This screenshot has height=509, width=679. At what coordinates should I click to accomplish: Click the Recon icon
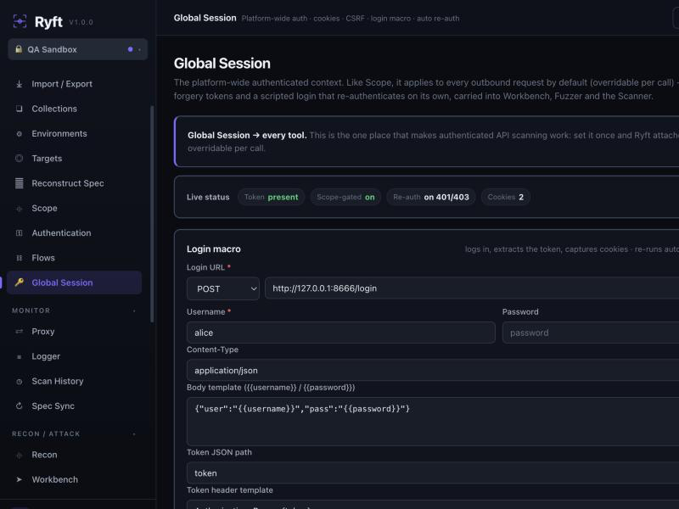point(19,455)
